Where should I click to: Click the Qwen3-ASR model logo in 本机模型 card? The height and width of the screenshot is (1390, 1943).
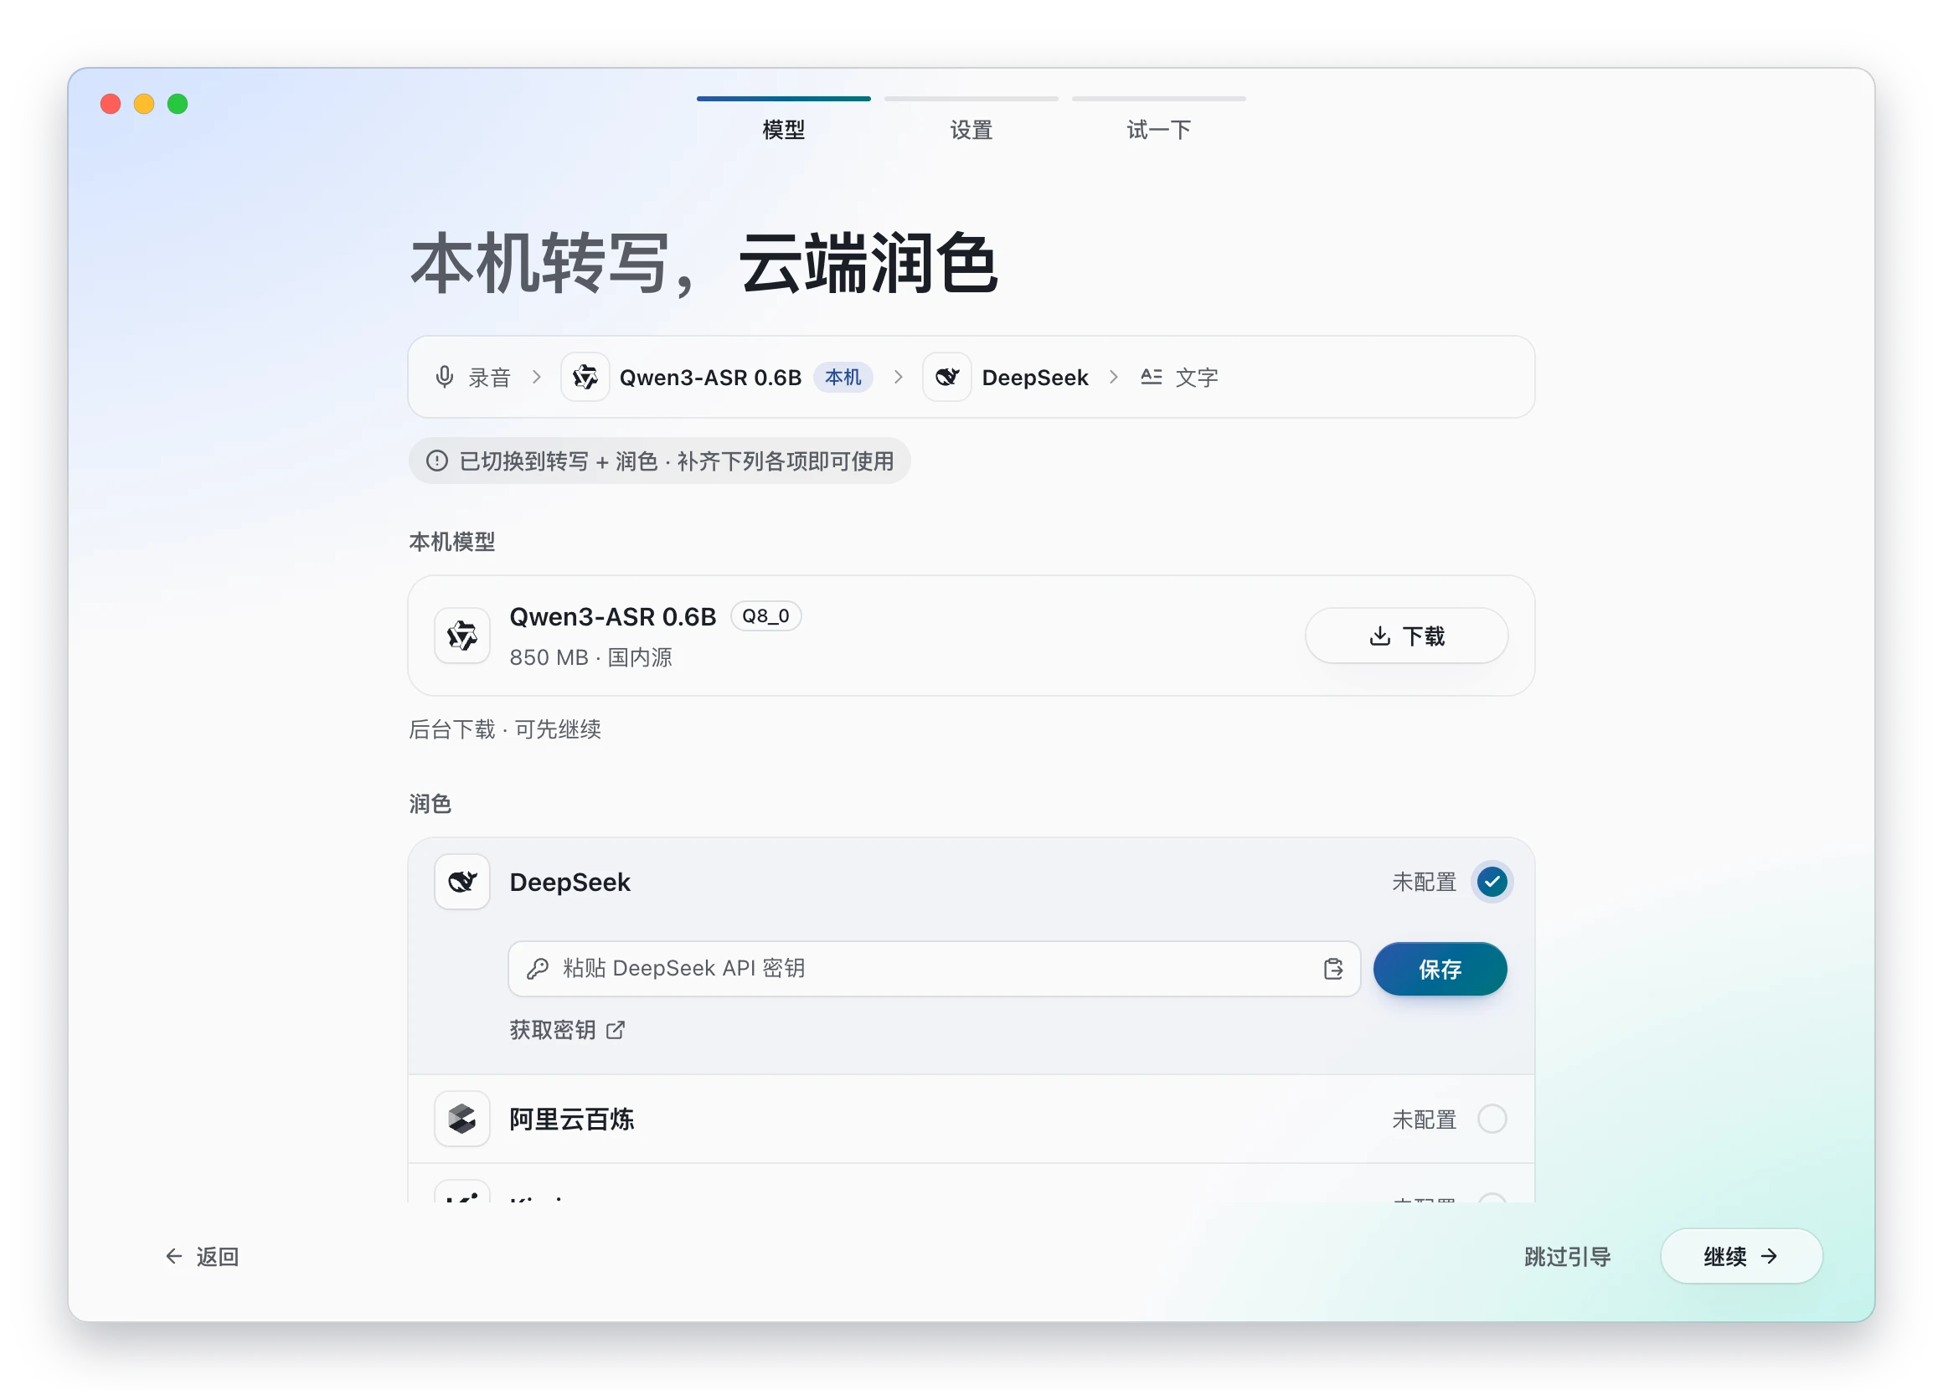point(462,636)
